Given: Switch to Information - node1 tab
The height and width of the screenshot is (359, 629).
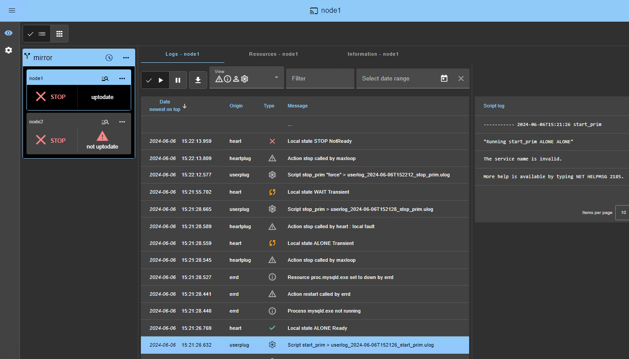Looking at the screenshot, I should click(x=373, y=54).
